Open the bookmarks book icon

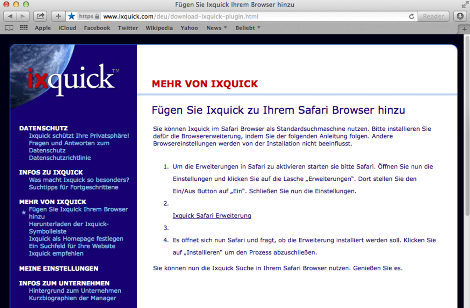coord(9,28)
